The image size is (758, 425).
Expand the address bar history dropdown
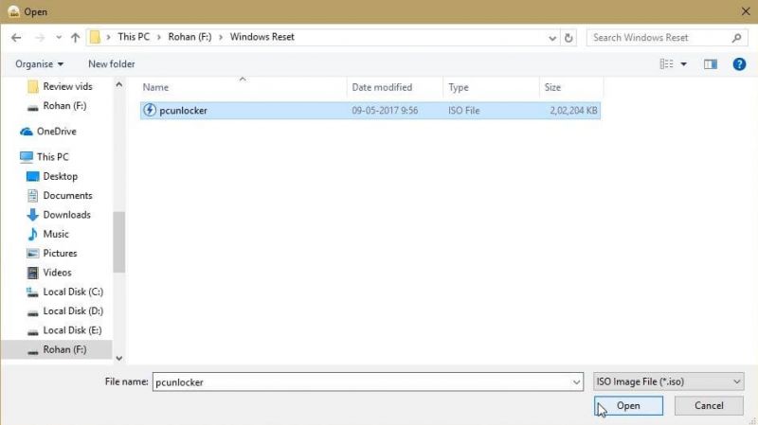click(552, 38)
